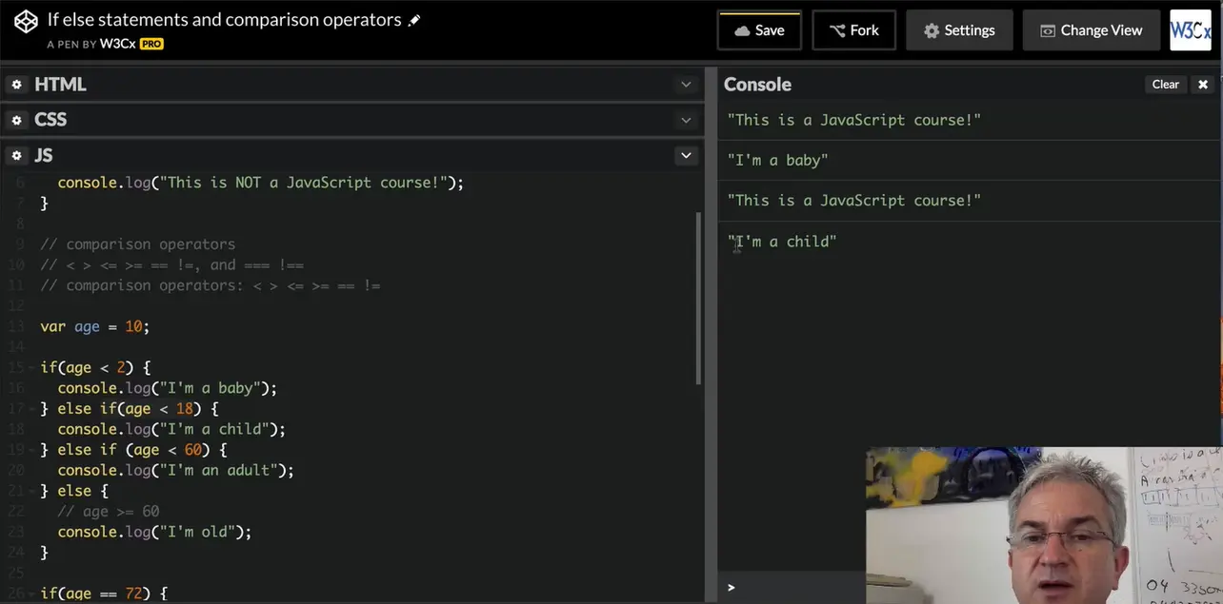Expand the CSS panel dropdown chevron
The width and height of the screenshot is (1223, 604).
(x=686, y=120)
